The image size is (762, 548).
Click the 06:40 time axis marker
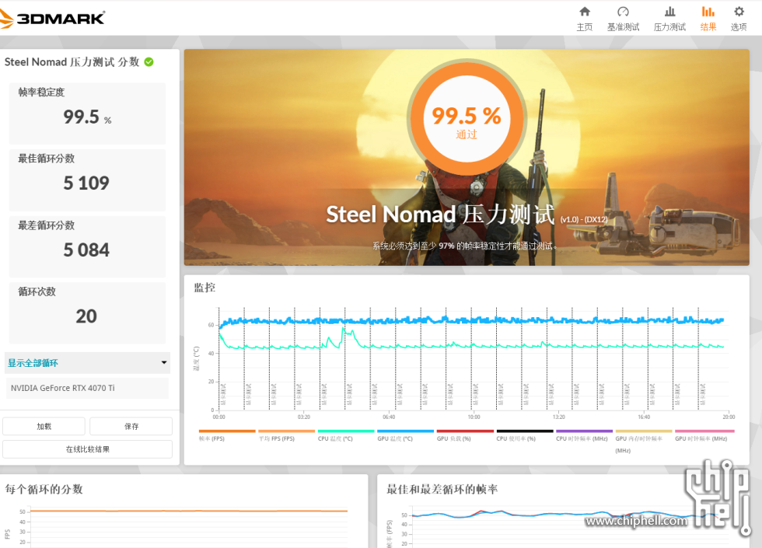pyautogui.click(x=389, y=417)
